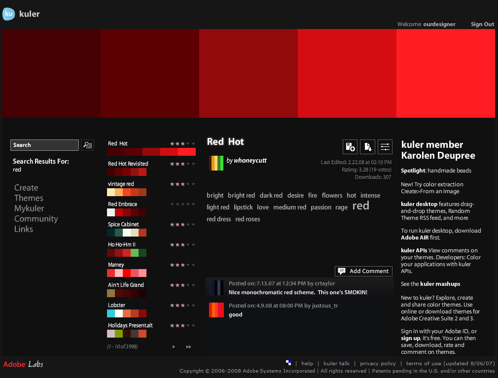Click the search magnifier icon button

tap(87, 145)
